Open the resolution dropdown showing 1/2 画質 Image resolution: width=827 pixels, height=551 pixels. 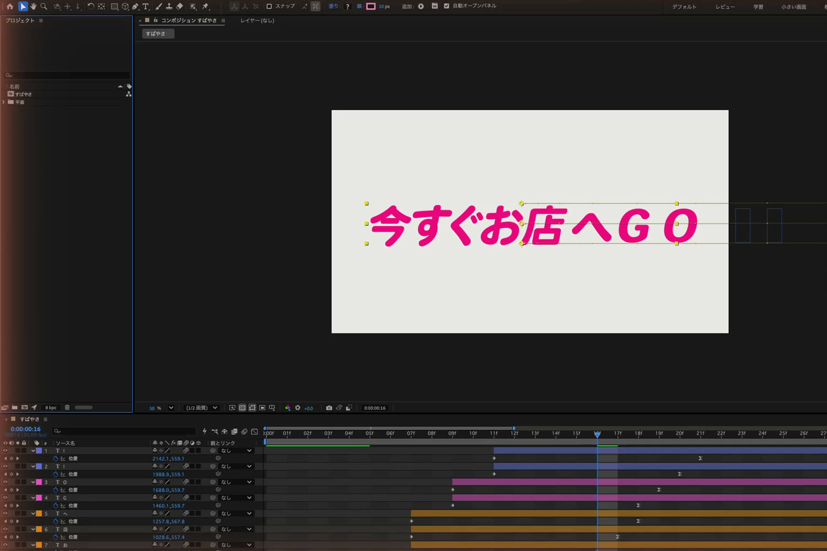201,408
